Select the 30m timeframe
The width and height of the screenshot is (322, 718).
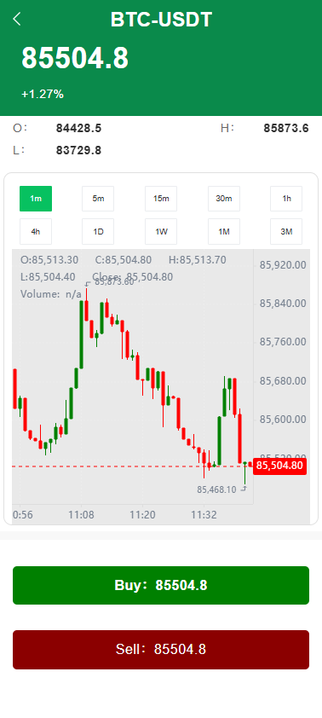pos(224,199)
